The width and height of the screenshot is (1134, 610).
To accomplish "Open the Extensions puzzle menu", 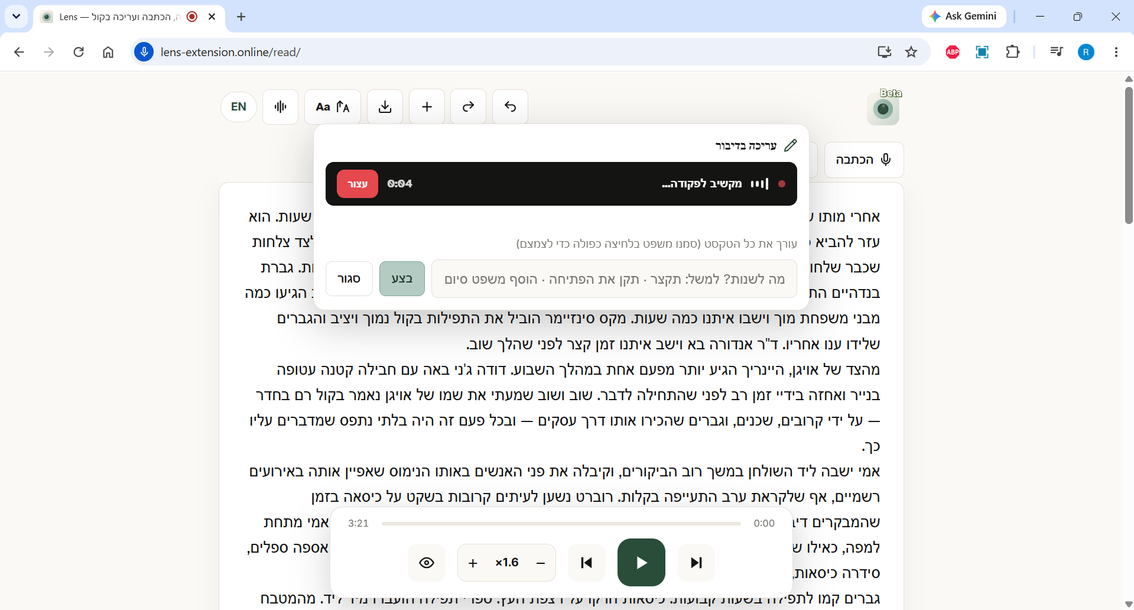I will point(1013,52).
